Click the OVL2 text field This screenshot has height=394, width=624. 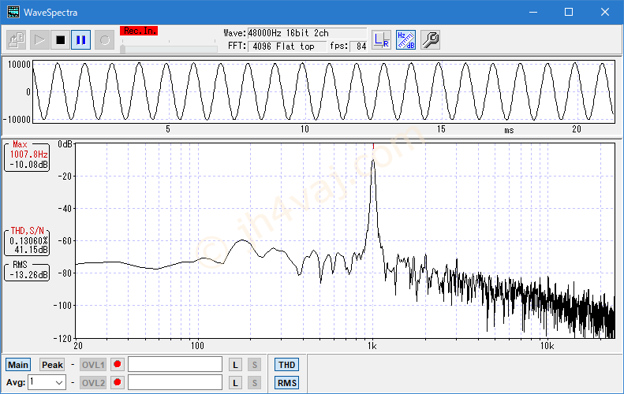[x=175, y=382]
